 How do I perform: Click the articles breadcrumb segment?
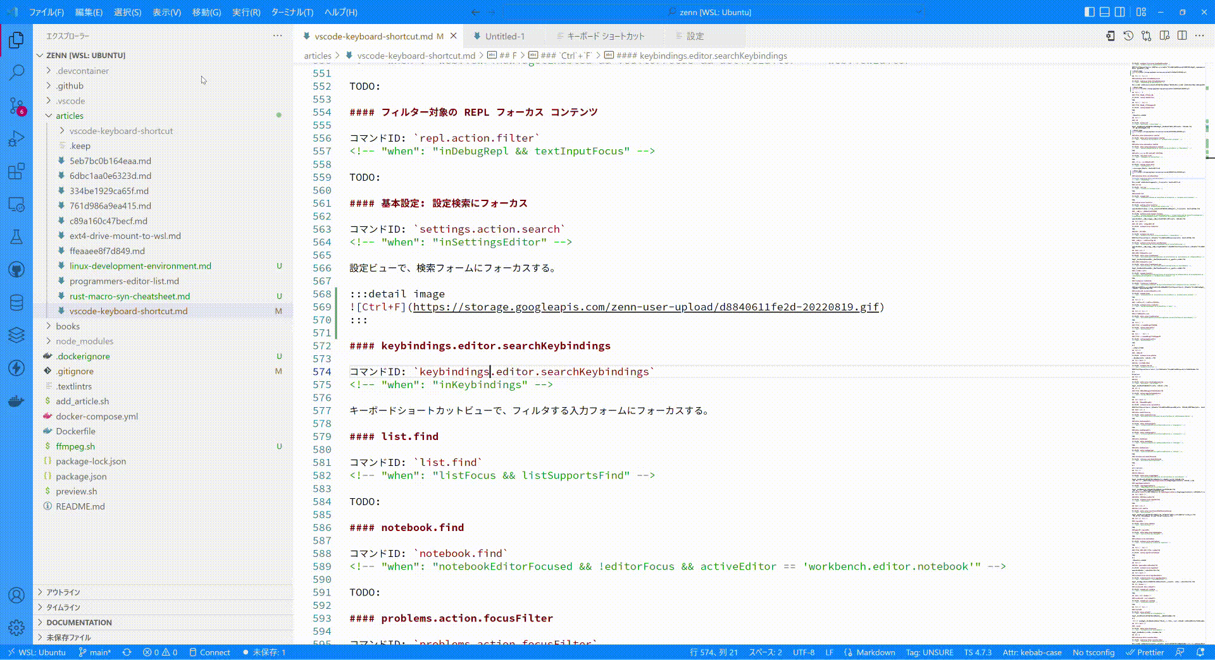tap(317, 56)
